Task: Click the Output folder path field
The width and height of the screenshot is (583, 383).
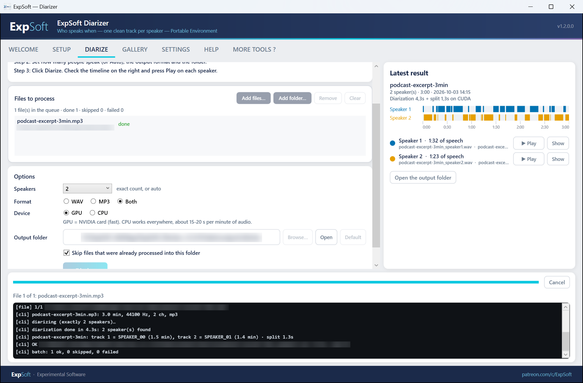Action: [171, 237]
